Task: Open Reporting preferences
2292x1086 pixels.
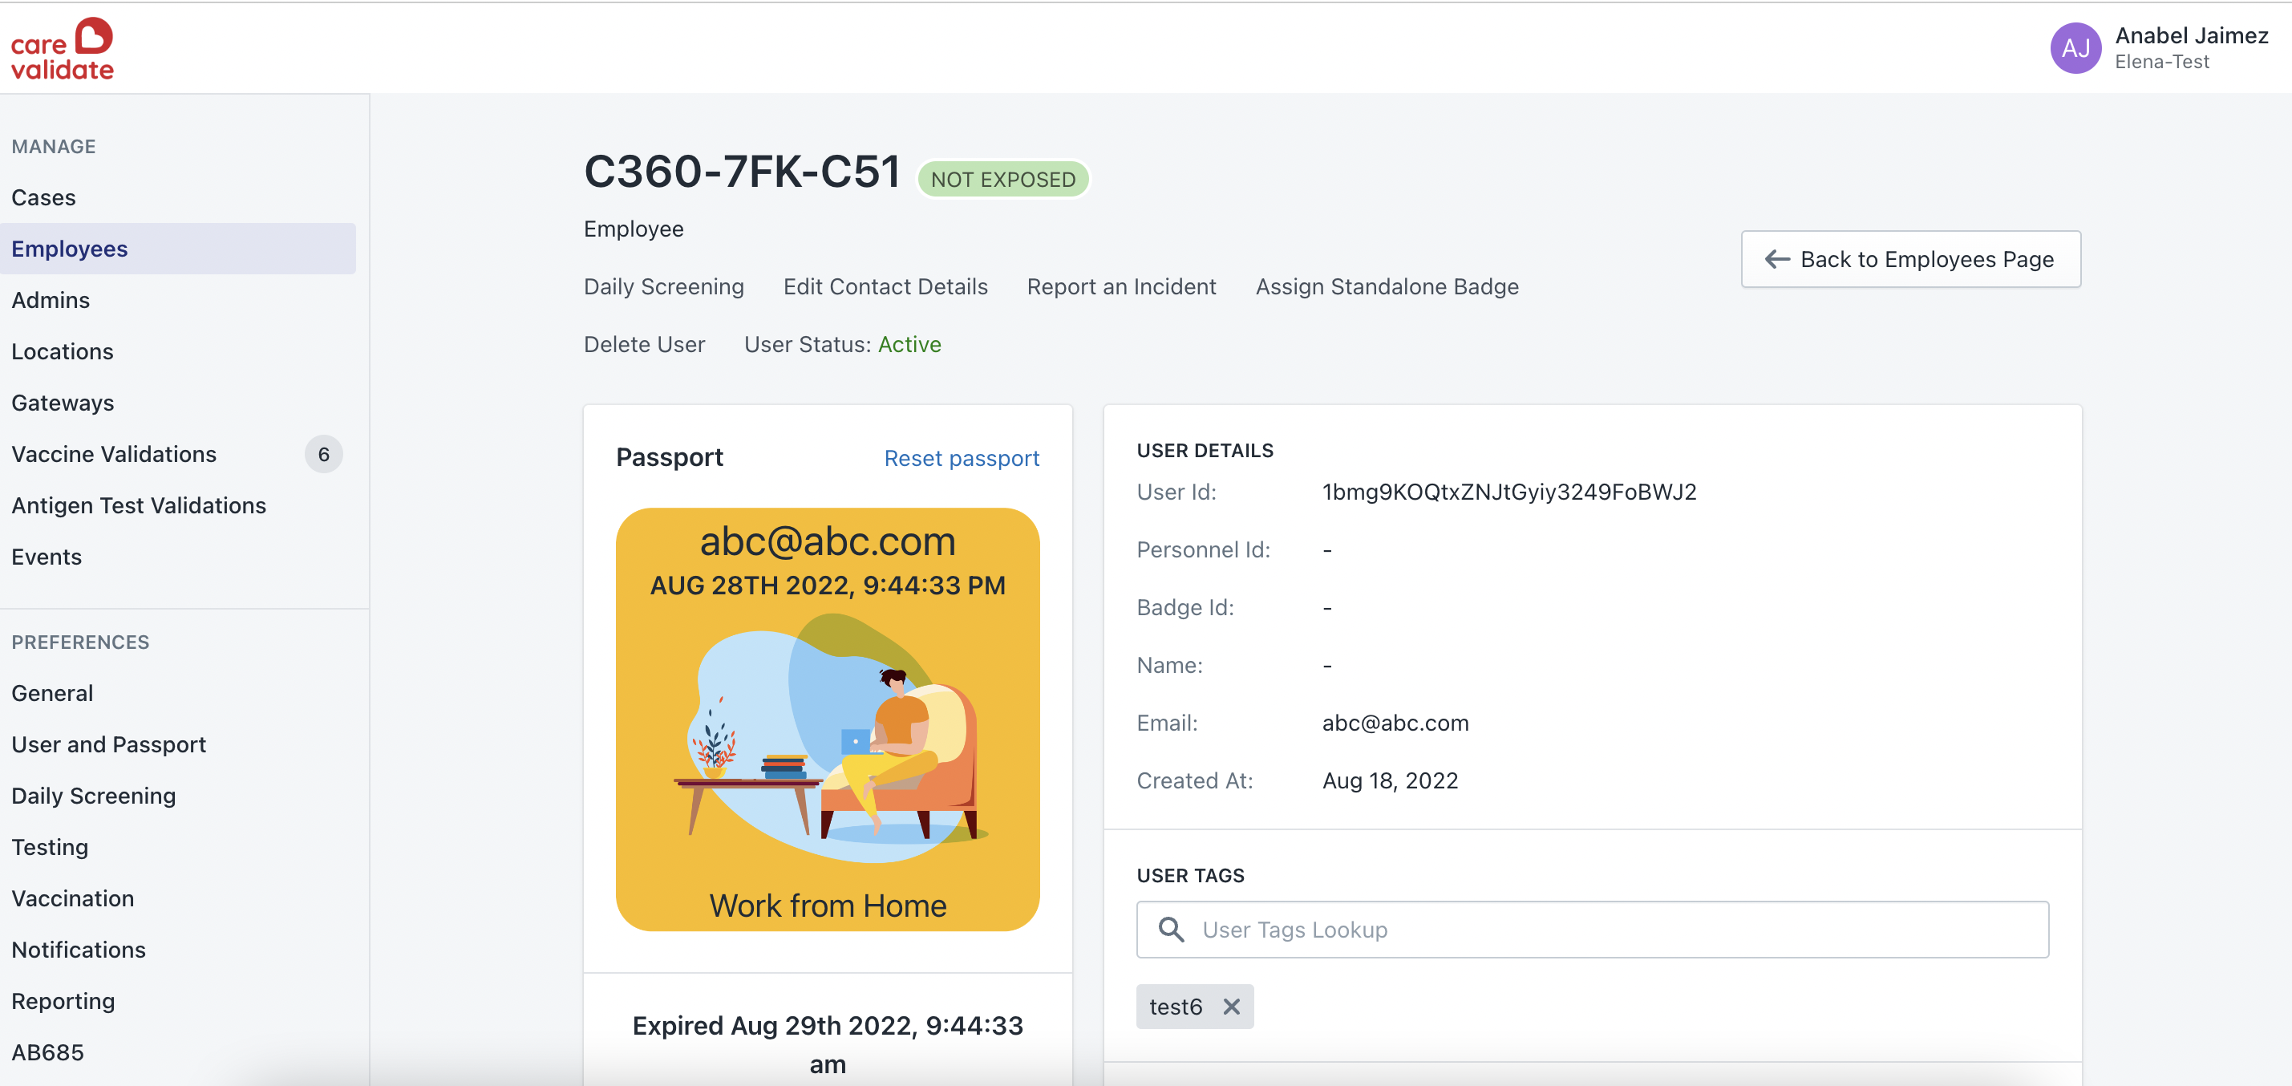Action: pos(63,1002)
